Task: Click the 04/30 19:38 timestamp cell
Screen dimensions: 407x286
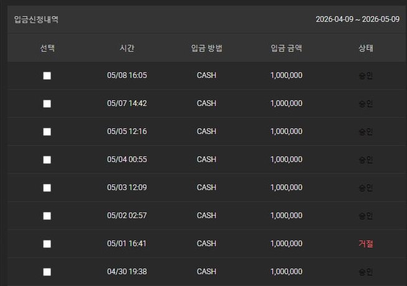Action: tap(127, 272)
